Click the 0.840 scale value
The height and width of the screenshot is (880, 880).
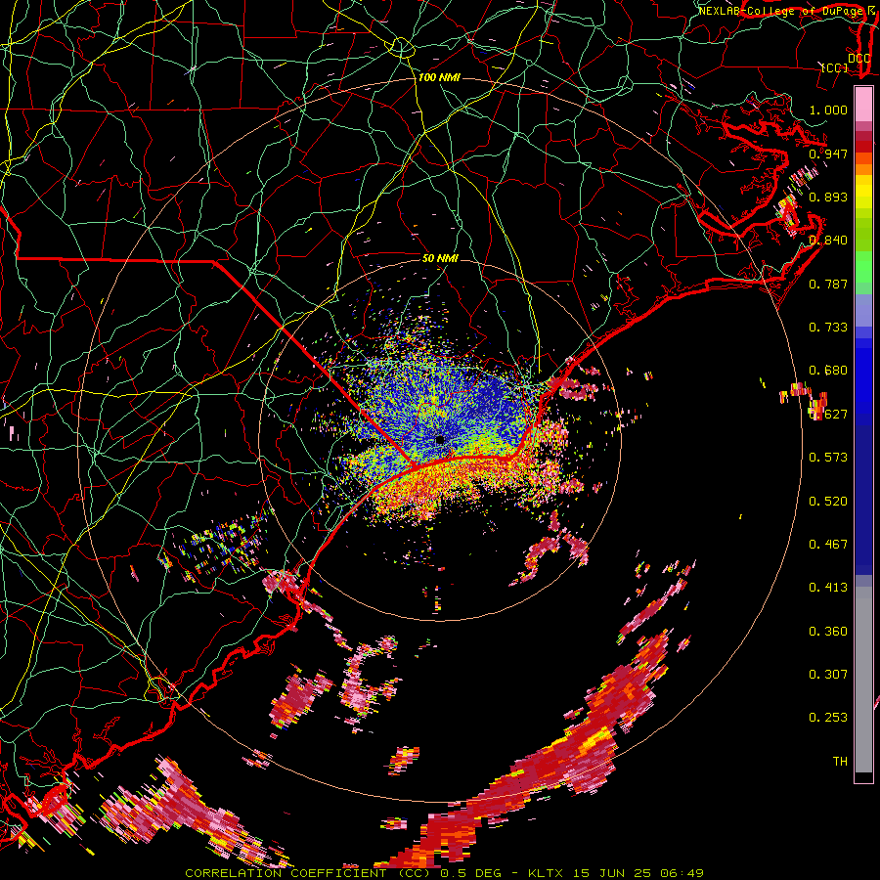[x=828, y=241]
